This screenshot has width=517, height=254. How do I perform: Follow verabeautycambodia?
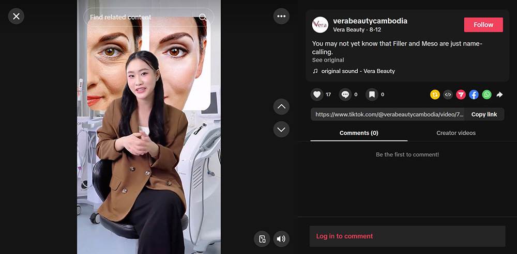(x=483, y=25)
